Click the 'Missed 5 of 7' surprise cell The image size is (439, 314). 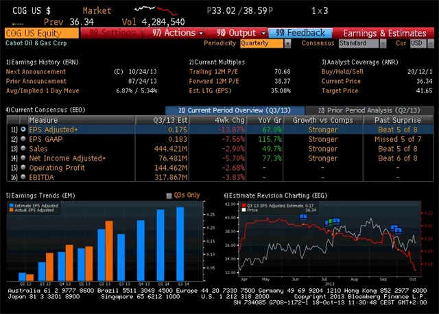coord(398,139)
